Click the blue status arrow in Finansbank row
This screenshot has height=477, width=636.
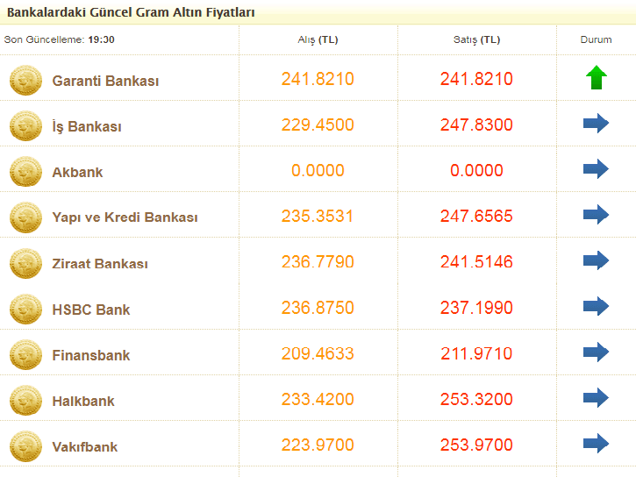[596, 352]
